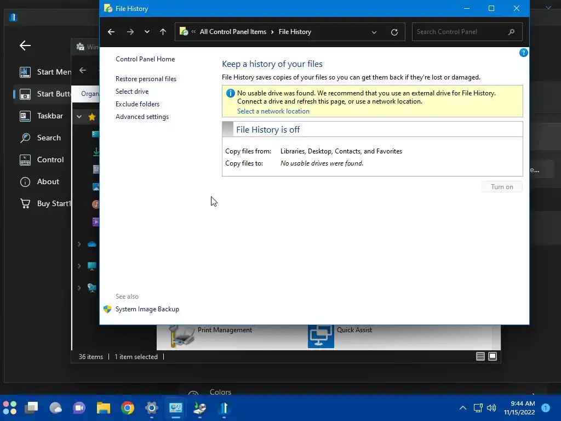Go up one level in File History

point(163,32)
